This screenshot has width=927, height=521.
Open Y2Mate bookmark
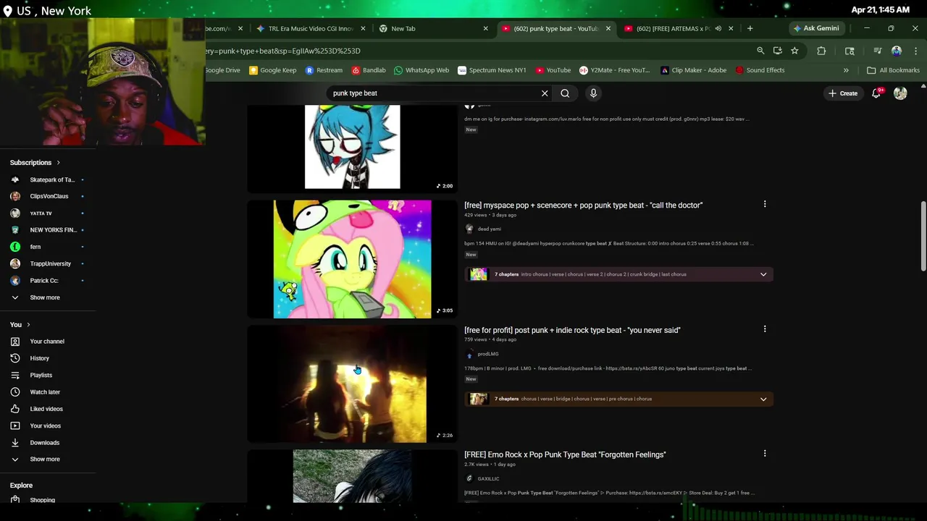(x=615, y=70)
